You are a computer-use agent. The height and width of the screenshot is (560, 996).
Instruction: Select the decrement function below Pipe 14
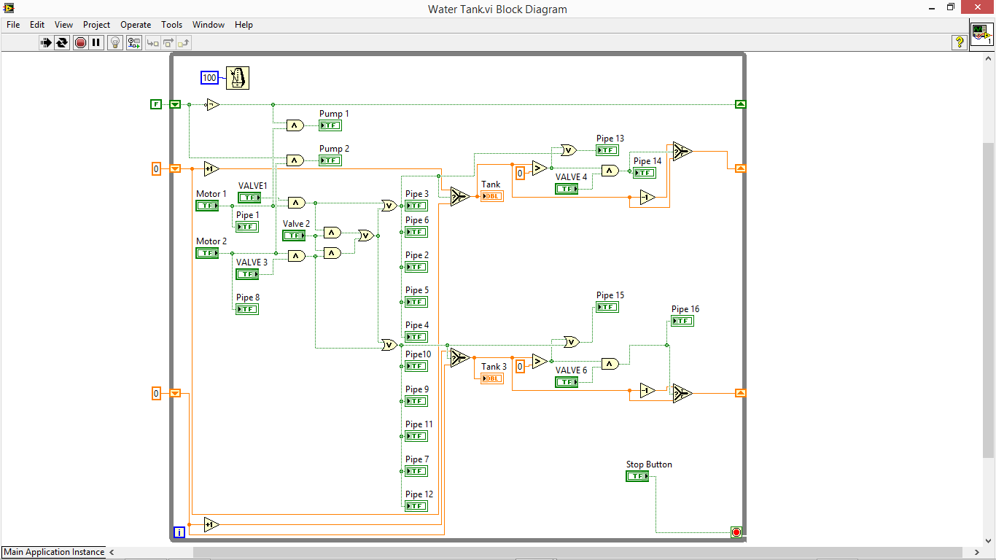(x=647, y=198)
